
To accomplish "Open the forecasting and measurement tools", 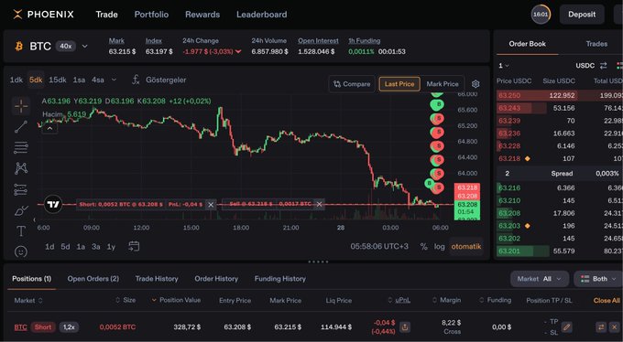I will (x=21, y=189).
